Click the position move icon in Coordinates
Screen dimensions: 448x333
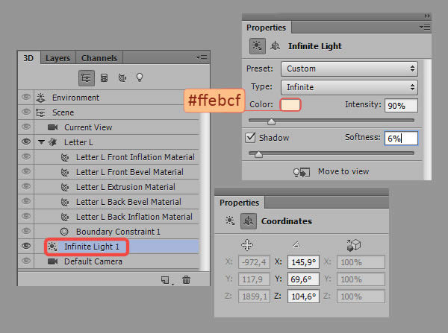[247, 245]
